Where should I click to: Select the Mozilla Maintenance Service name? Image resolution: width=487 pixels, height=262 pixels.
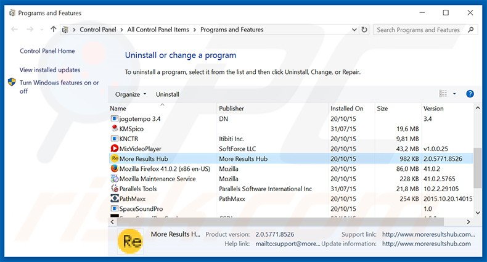(x=157, y=179)
